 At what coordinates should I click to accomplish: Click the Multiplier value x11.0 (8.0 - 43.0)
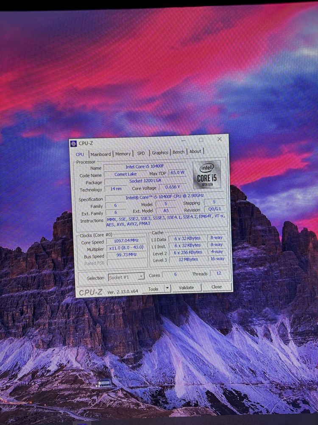[126, 248]
